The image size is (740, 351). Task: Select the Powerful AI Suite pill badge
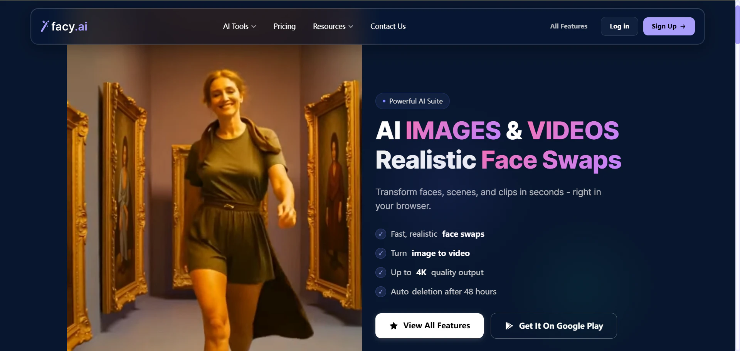point(412,101)
